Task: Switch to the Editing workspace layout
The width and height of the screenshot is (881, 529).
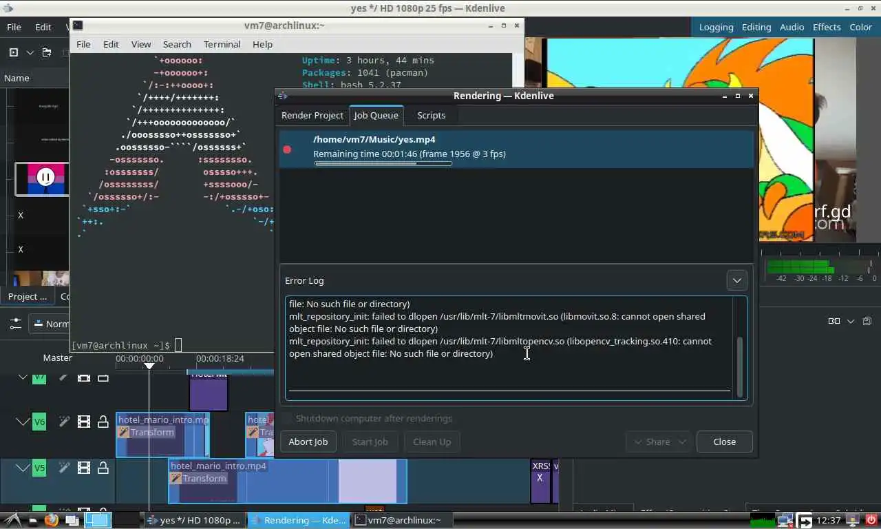Action: tap(756, 27)
